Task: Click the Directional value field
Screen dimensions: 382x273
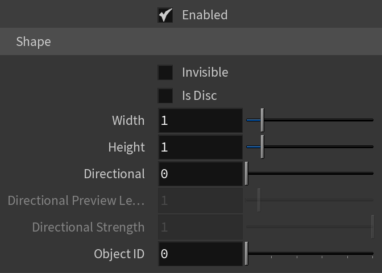Action: coord(200,174)
